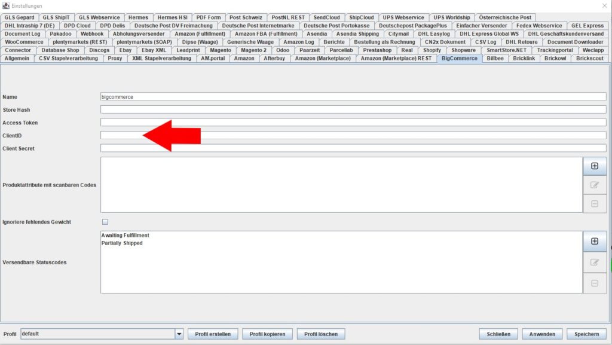The width and height of the screenshot is (612, 345).
Task: Click Profil erstellen button
Action: pos(213,334)
